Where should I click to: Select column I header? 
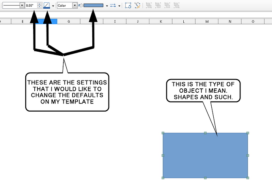click(115, 22)
